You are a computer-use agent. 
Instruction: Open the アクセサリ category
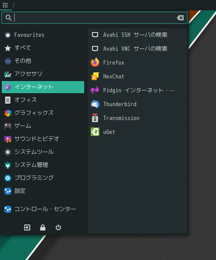[x=43, y=74]
